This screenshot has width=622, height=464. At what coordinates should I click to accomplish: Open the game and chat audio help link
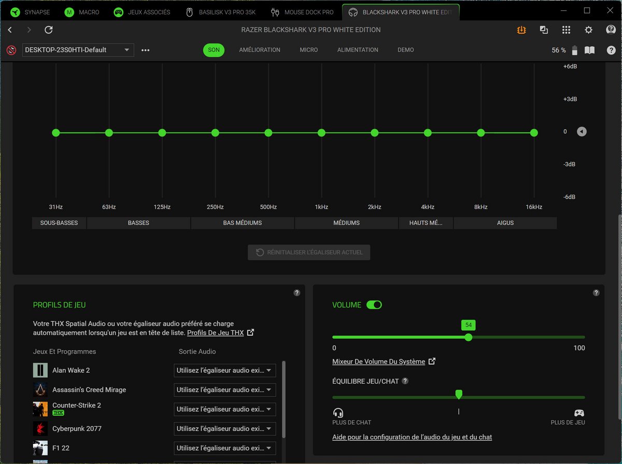tap(412, 438)
